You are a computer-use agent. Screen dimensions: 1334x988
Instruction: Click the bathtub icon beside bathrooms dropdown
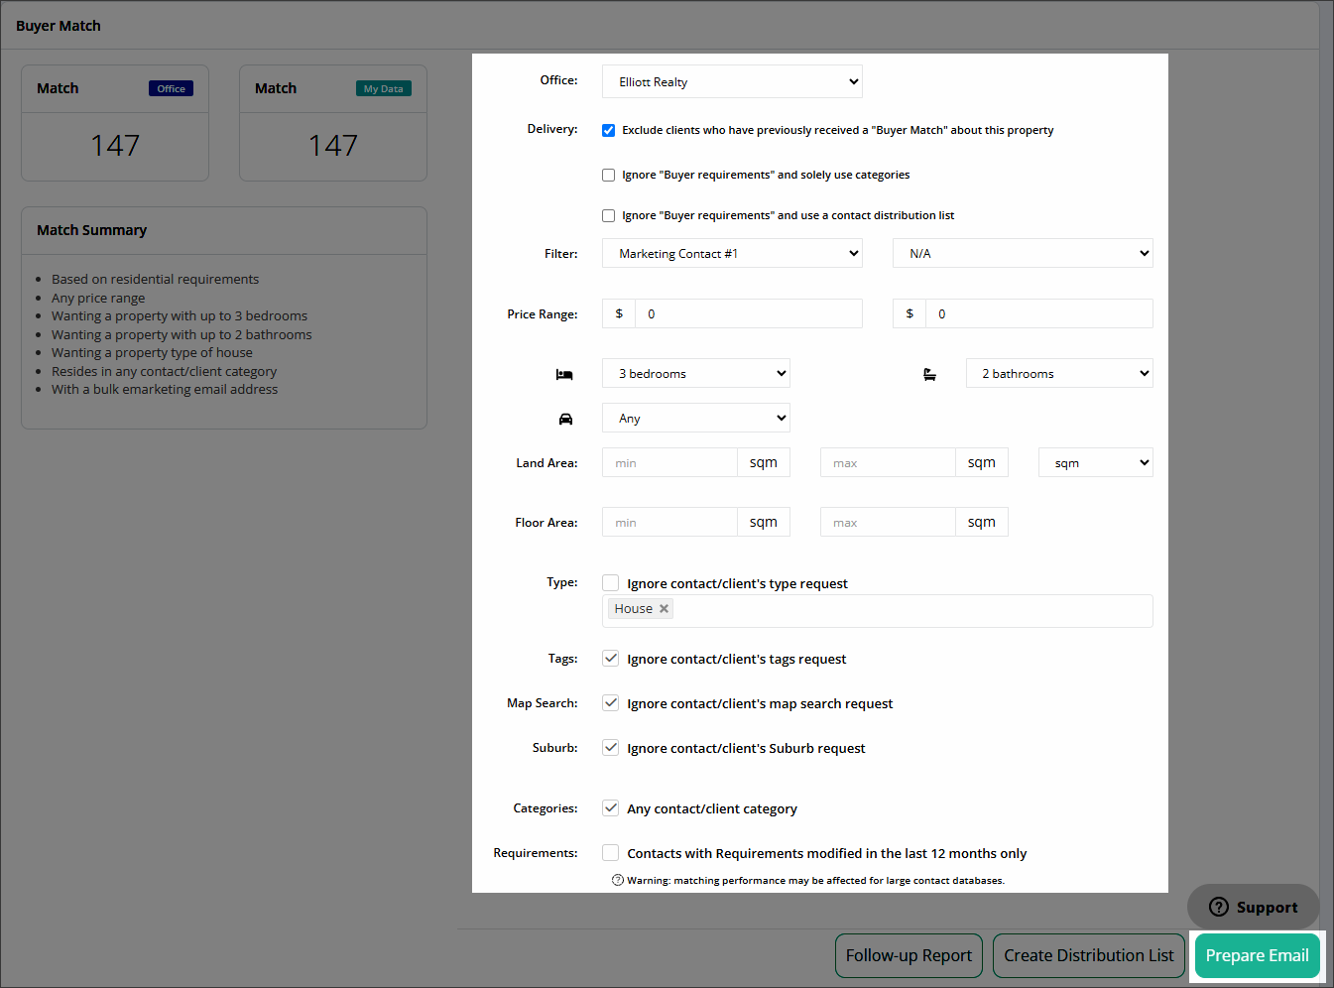(929, 374)
